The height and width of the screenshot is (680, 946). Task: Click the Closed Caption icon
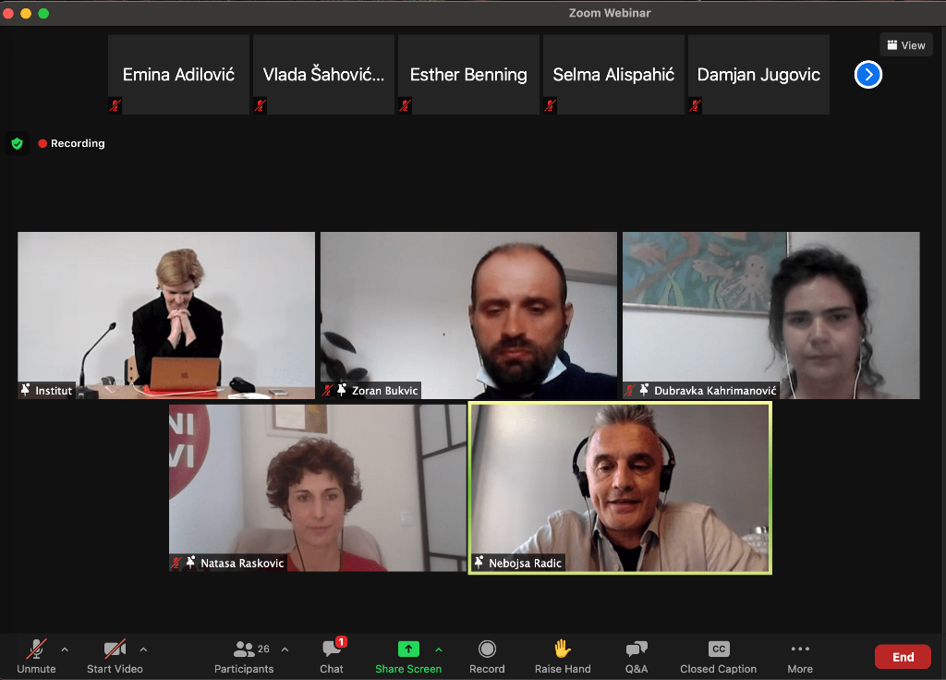coord(718,650)
